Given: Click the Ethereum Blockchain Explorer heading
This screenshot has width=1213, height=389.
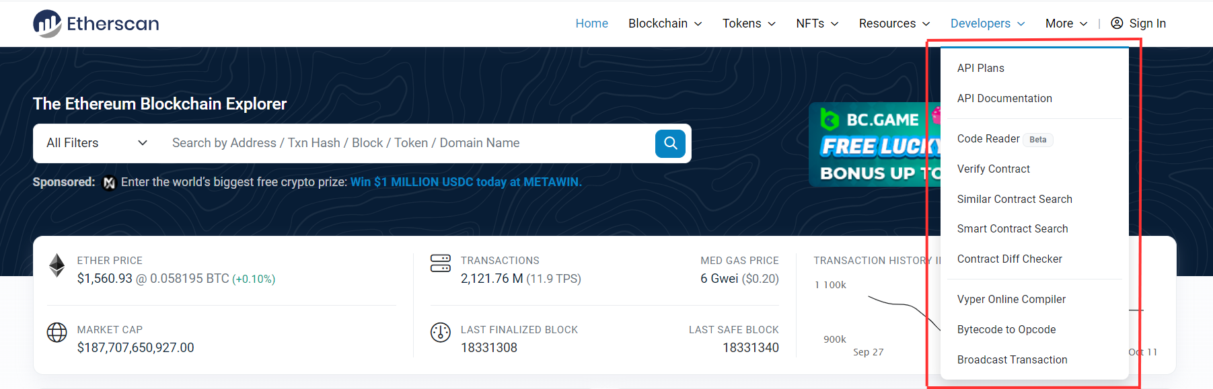Looking at the screenshot, I should pyautogui.click(x=159, y=103).
